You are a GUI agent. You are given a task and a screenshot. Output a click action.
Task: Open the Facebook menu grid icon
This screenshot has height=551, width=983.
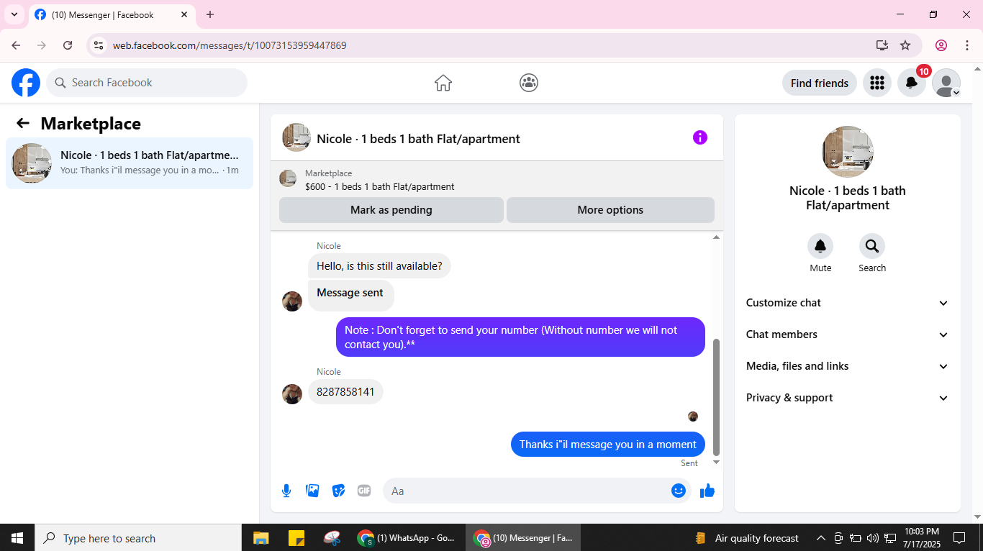[876, 83]
